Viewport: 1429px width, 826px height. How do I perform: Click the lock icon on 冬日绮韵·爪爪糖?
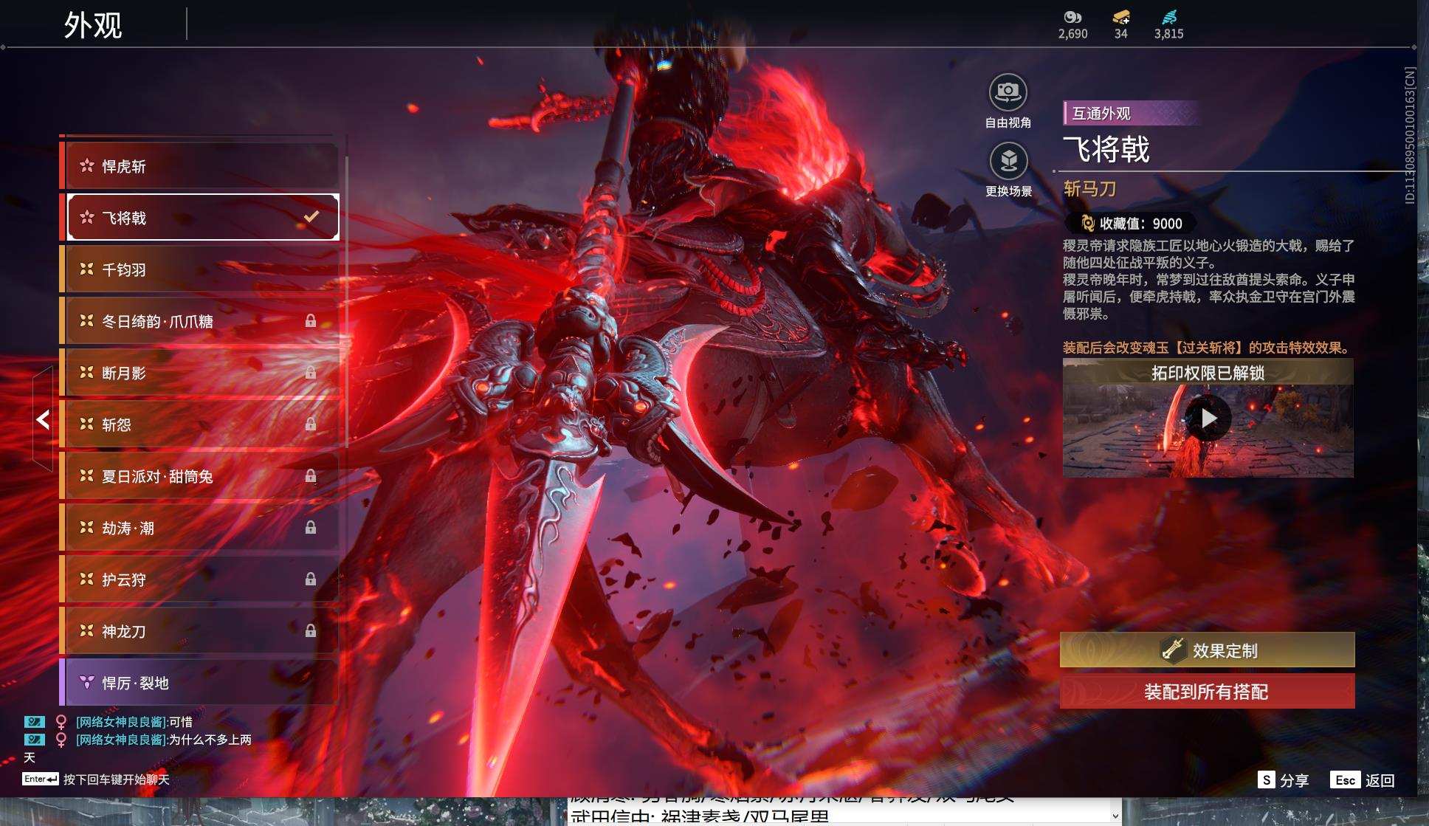tap(311, 321)
